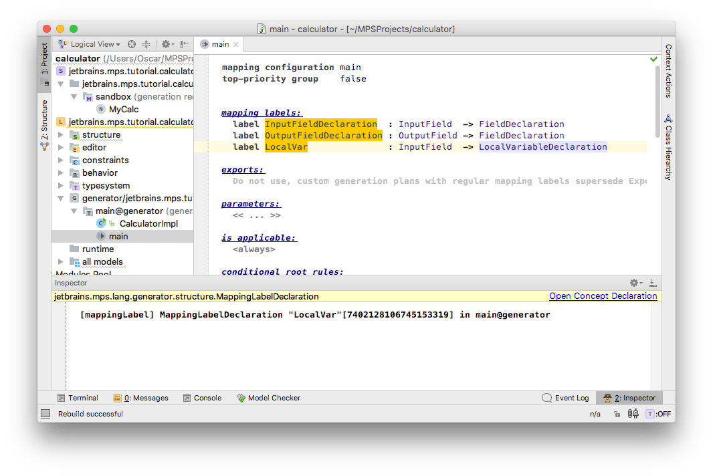Expand the typesystem tree node

pos(61,186)
